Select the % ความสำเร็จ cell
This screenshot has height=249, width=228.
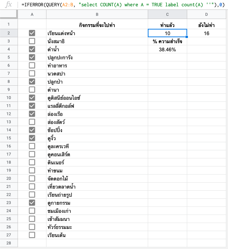pyautogui.click(x=167, y=41)
